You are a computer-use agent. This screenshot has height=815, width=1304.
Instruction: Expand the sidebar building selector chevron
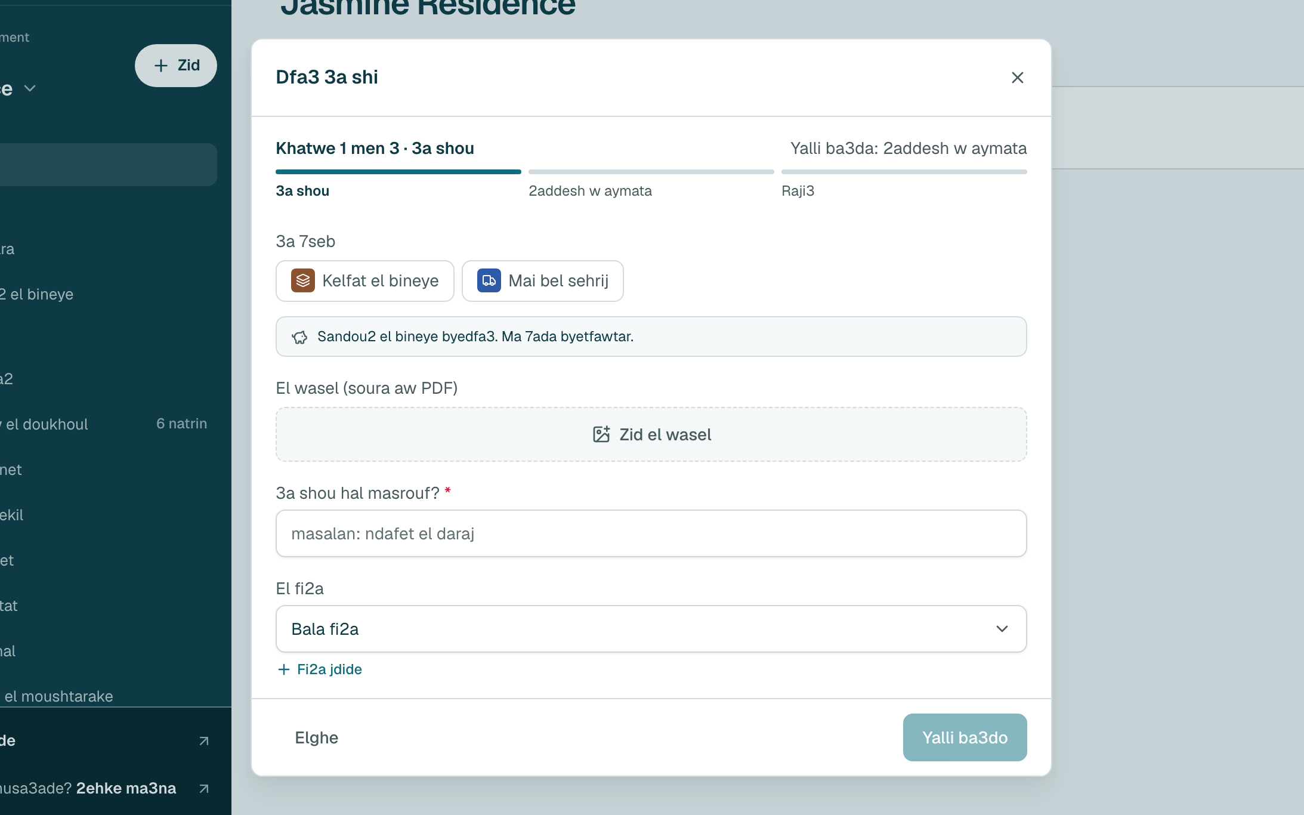coord(30,88)
